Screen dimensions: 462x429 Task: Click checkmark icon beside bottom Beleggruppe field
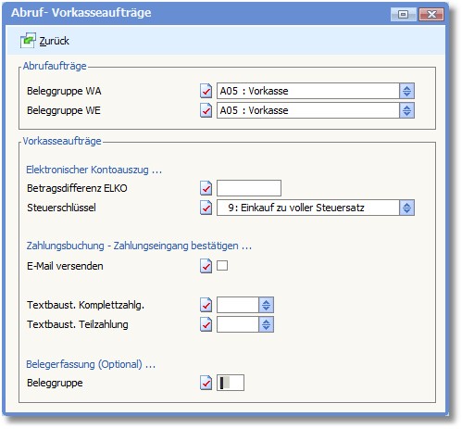206,383
